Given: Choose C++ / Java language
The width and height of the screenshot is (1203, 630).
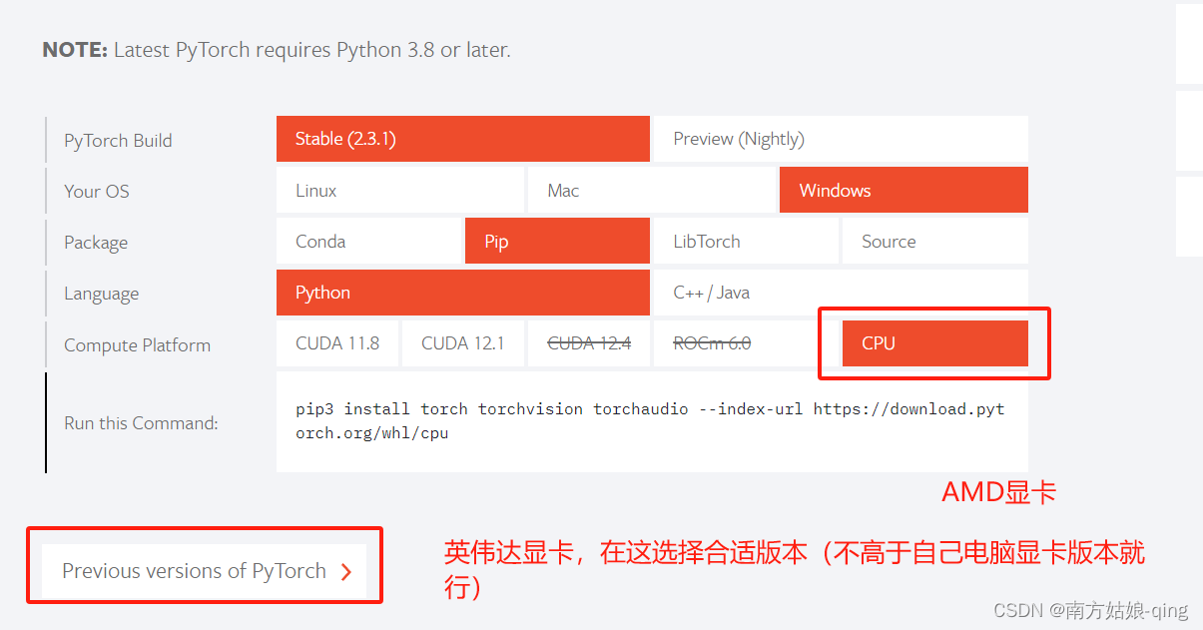Looking at the screenshot, I should click(x=841, y=293).
